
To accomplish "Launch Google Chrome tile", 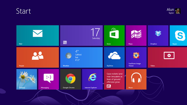I will 70,79.
